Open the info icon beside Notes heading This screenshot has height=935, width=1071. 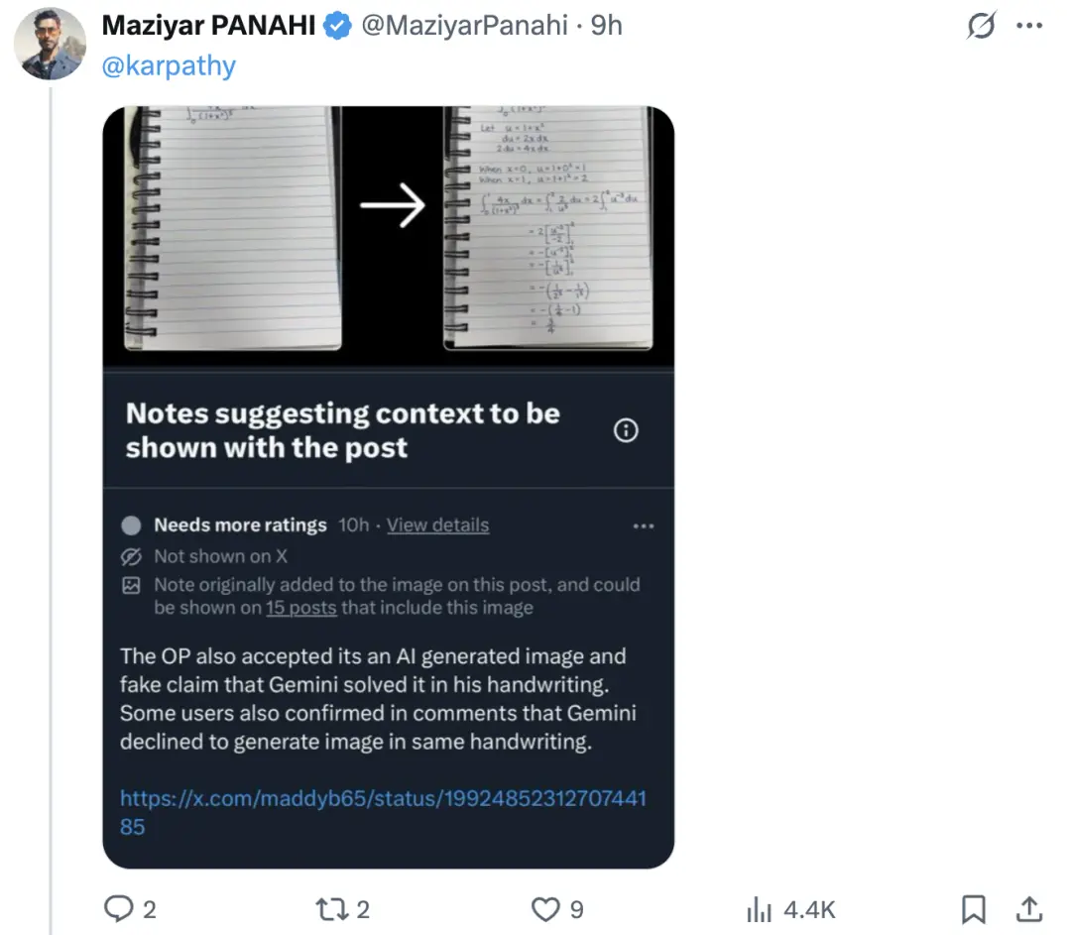626,430
